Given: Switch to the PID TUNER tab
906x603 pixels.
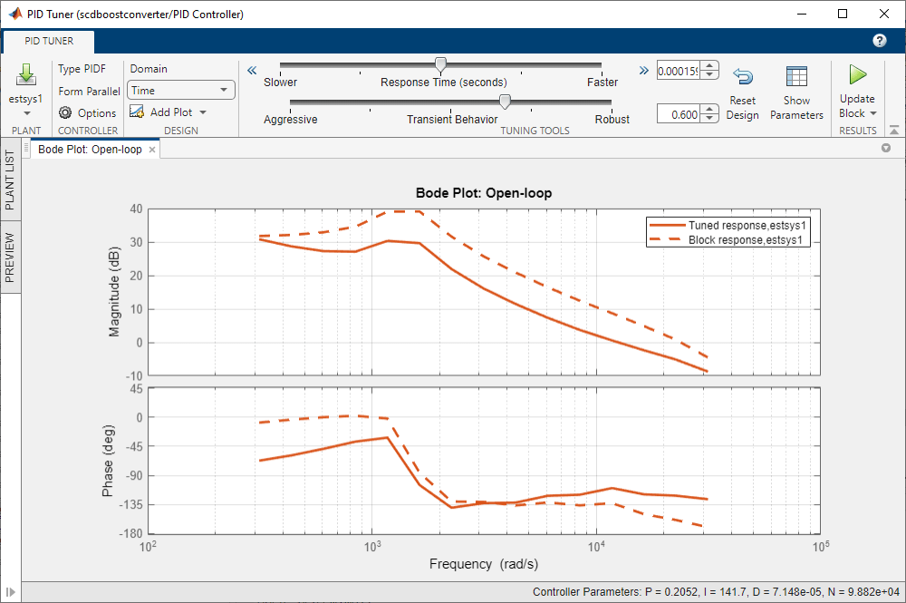Looking at the screenshot, I should point(49,41).
